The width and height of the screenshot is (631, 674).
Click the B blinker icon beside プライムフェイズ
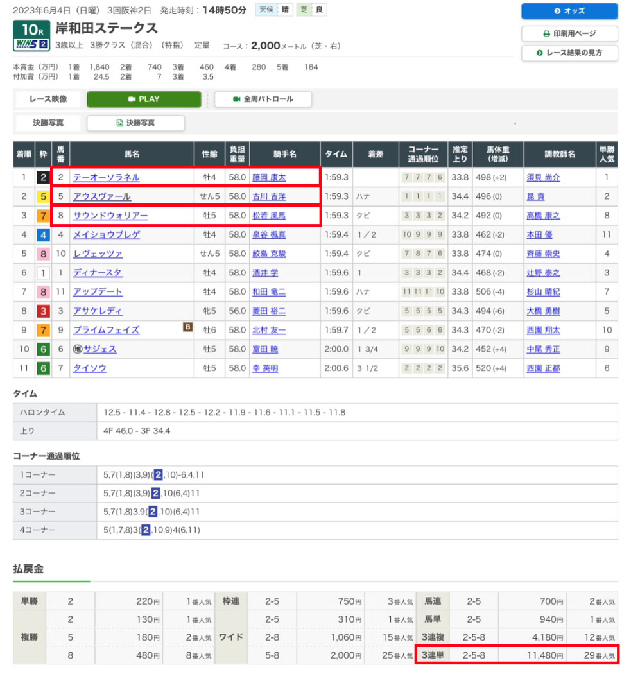point(187,327)
